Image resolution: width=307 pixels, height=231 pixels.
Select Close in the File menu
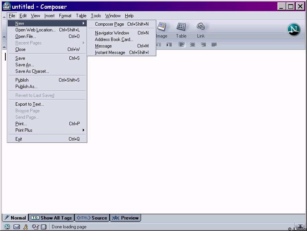tap(47, 49)
